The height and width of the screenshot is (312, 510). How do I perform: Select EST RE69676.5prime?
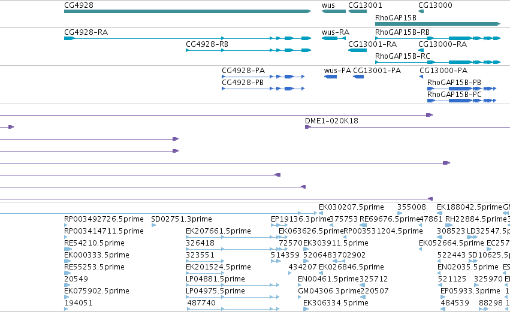coord(390,219)
